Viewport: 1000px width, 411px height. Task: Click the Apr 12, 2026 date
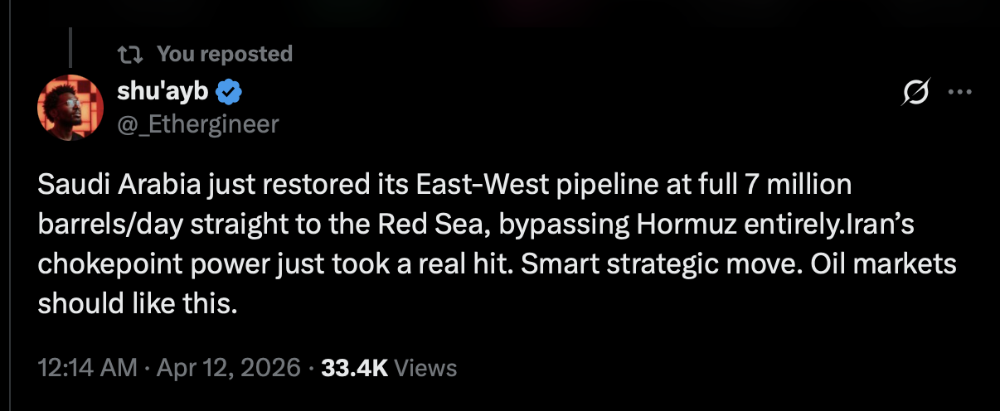point(226,367)
